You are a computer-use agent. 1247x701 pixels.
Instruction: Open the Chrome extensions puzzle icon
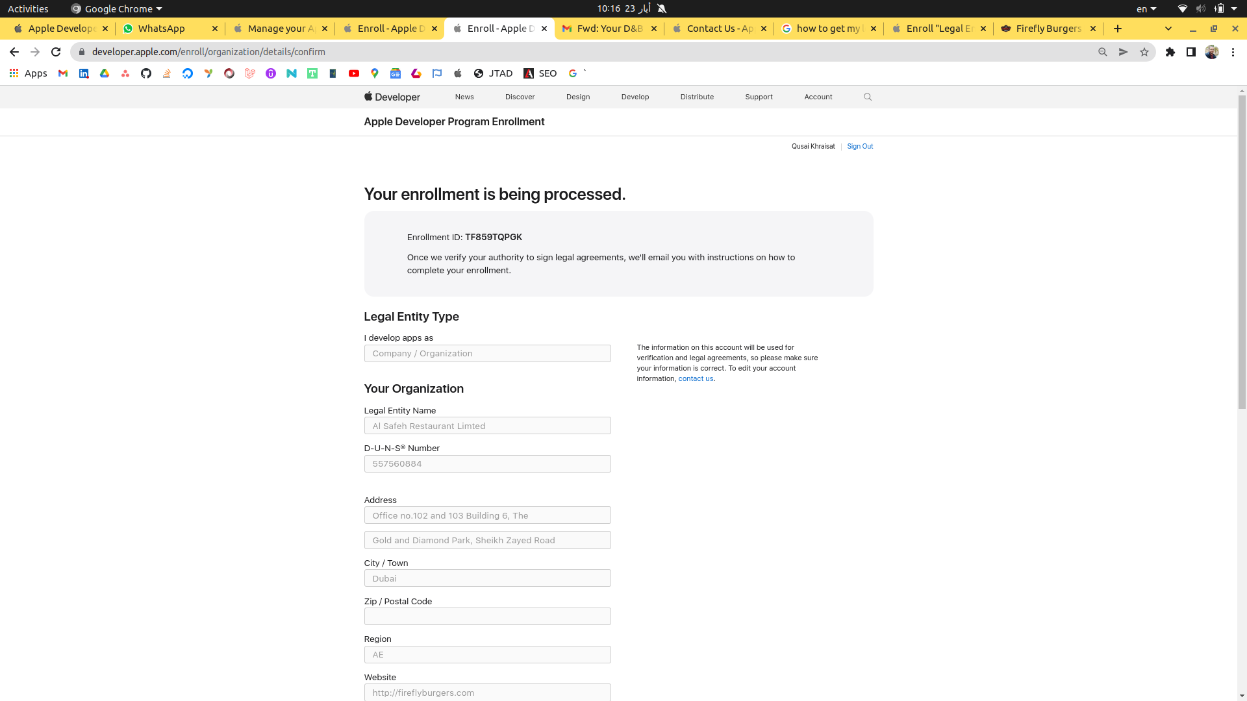tap(1170, 52)
